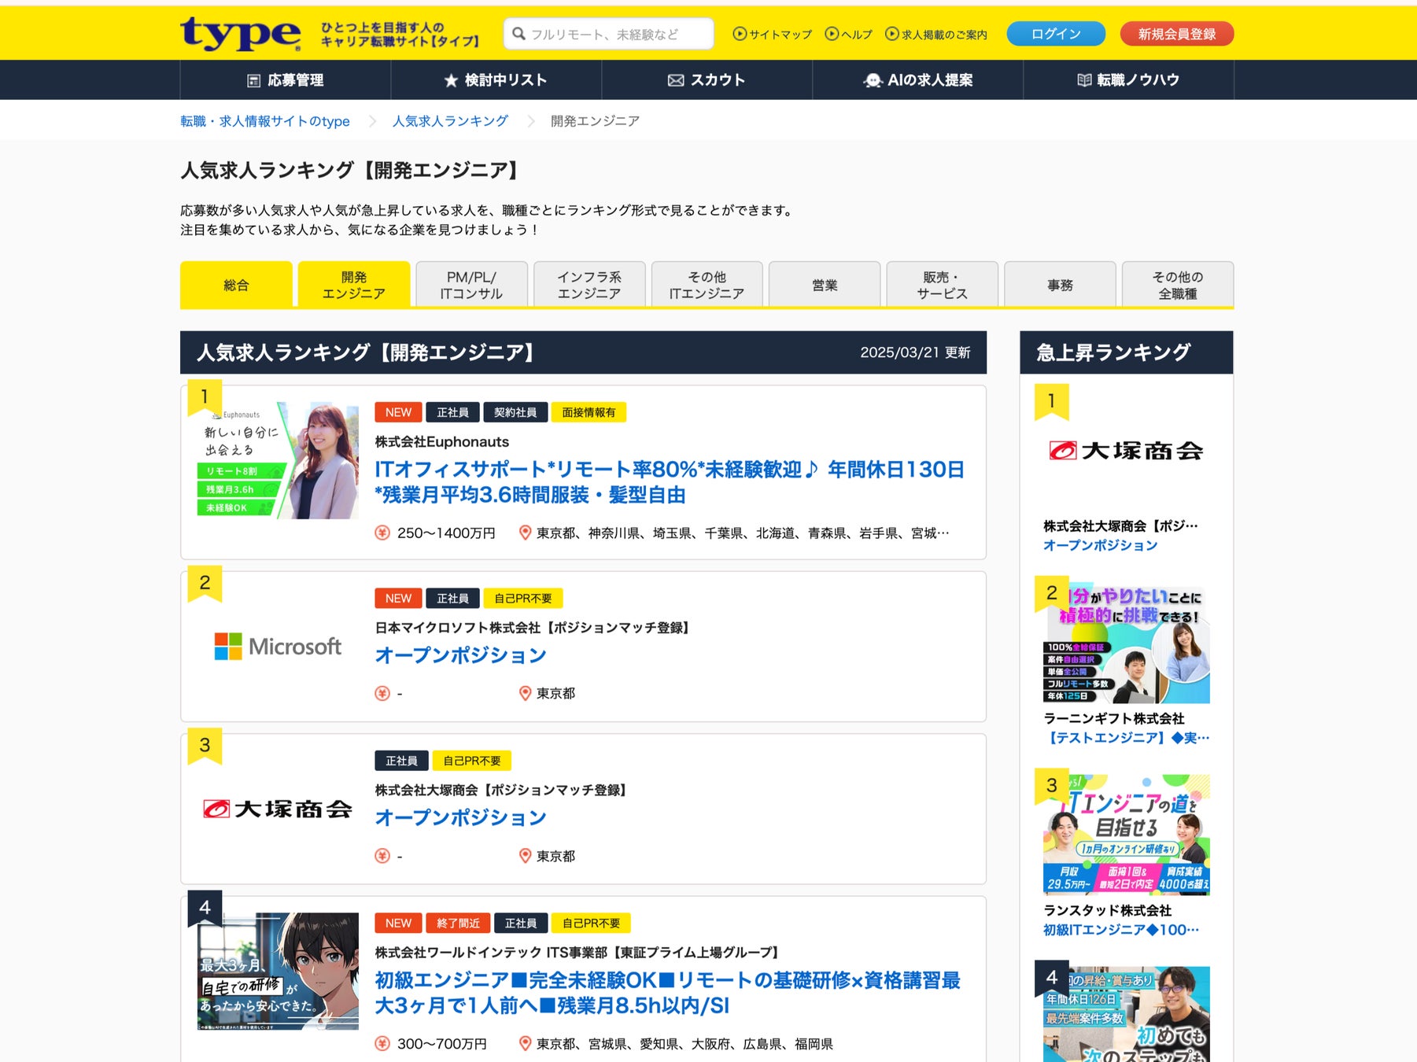
Task: Click the rank 4 急上昇ランキング thumbnail
Action: 1127,1015
